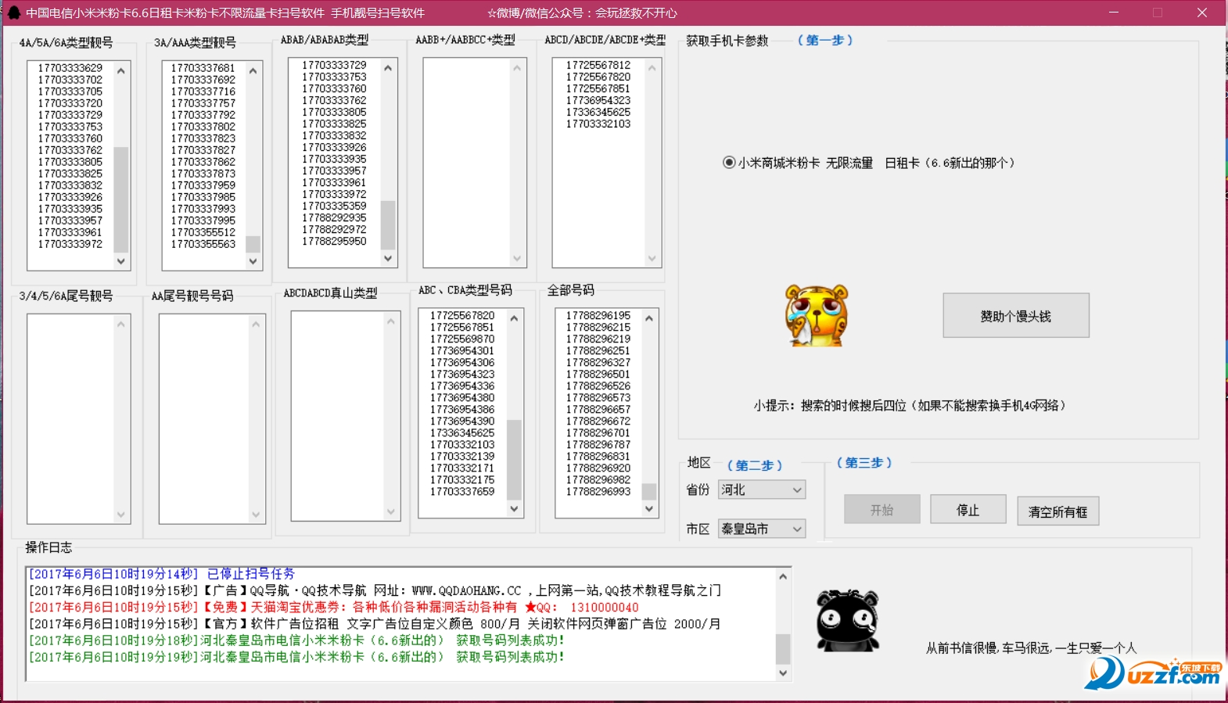Image resolution: width=1228 pixels, height=703 pixels.
Task: Select number 17736954323 in ABCD/ABCDE list
Action: coord(598,100)
